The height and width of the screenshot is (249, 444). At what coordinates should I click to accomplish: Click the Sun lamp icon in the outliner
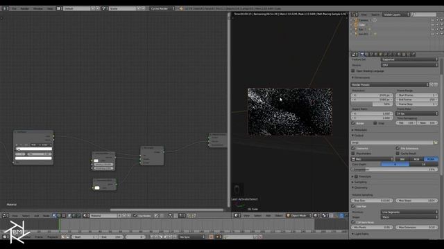tap(356, 29)
